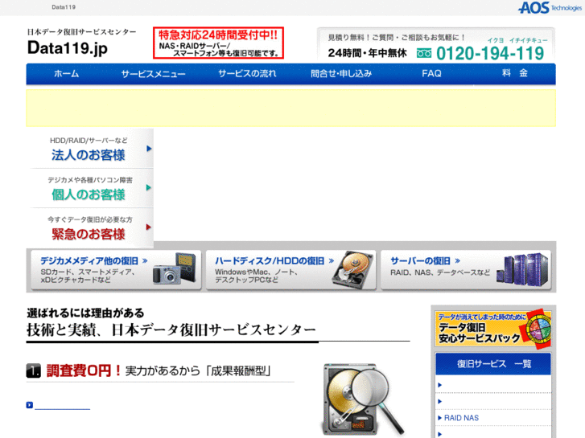
Task: Click the Data119 text in top bar
Action: 64,7
